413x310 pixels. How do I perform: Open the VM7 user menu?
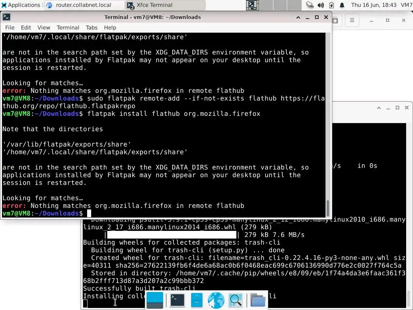point(407,5)
